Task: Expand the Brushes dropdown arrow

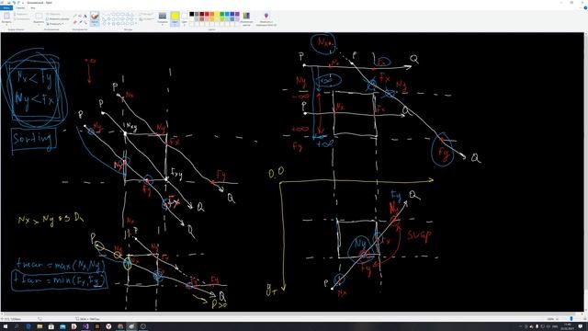Action: pos(95,24)
